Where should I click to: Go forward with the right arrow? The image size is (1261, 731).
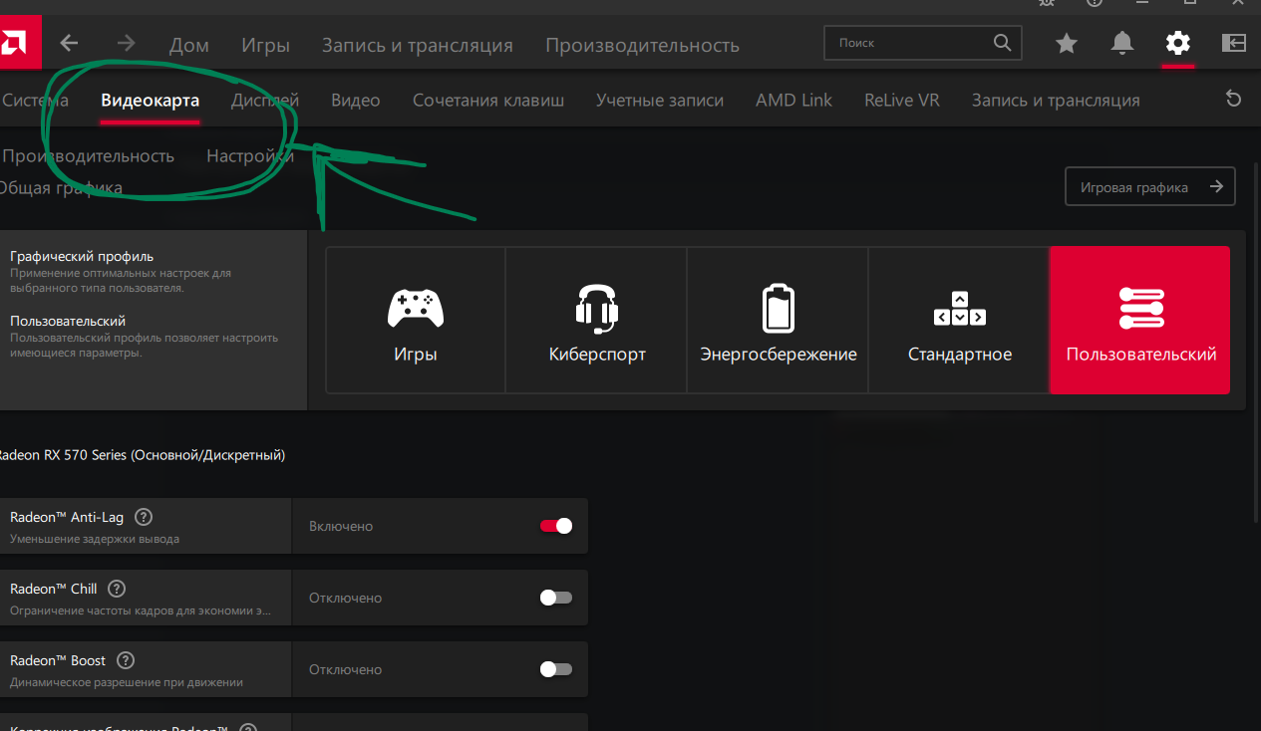pos(126,44)
